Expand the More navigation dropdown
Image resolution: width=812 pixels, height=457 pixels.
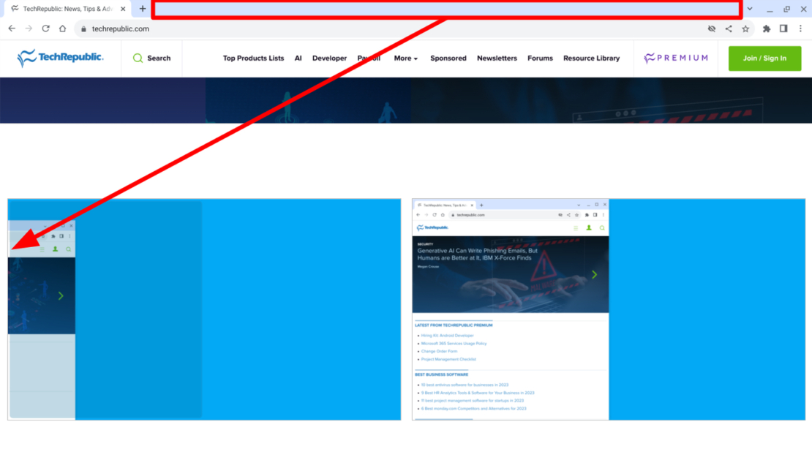click(405, 58)
